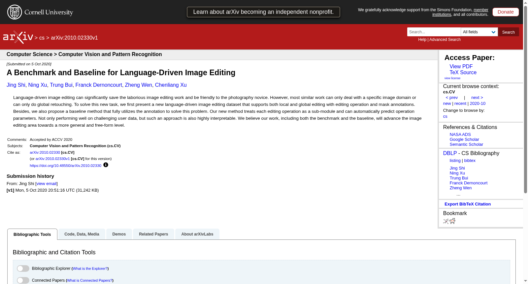Open Franck Dernoncourt in DBLP sidebar
The height and width of the screenshot is (284, 528).
coord(468,183)
